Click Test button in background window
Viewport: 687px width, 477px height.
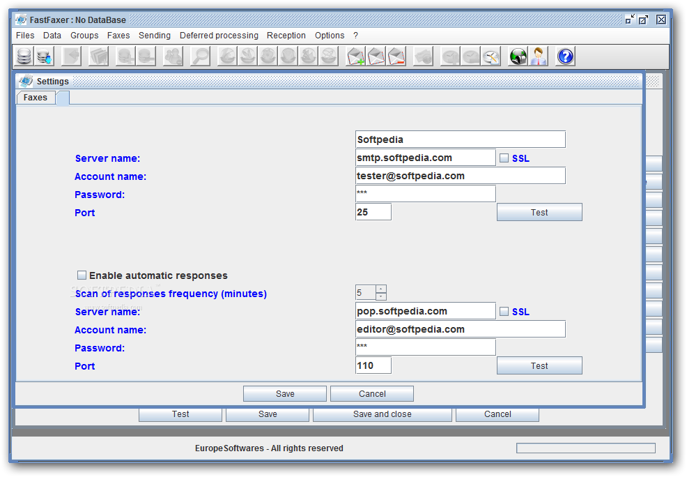click(x=180, y=414)
